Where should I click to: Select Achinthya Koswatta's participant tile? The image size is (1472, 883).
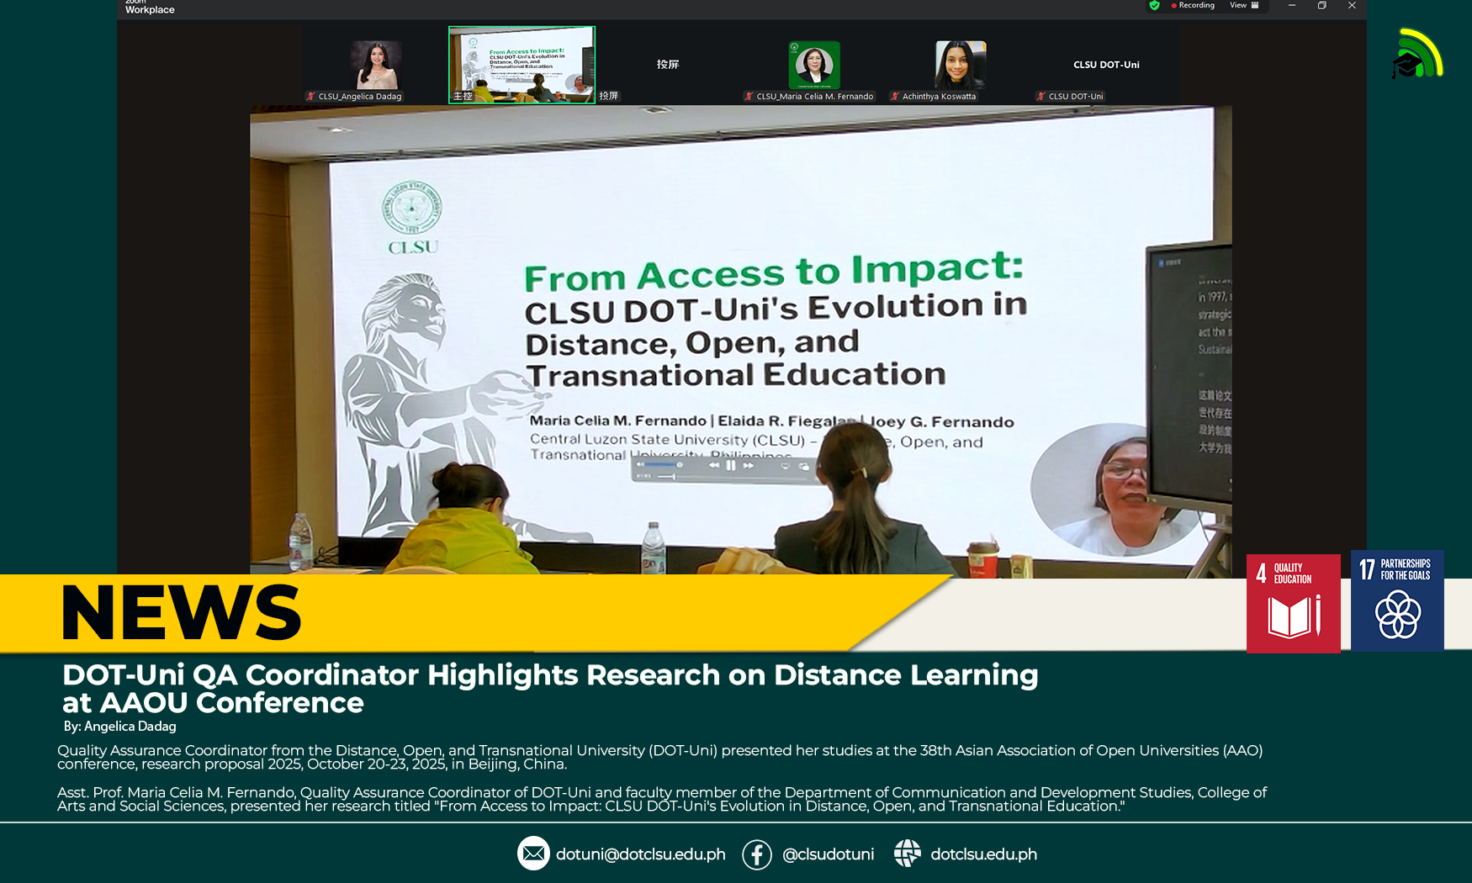click(x=960, y=65)
